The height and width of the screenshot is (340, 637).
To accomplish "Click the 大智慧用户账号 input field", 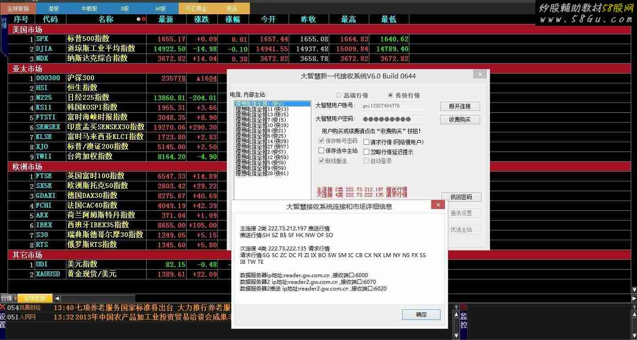I will pyautogui.click(x=393, y=106).
